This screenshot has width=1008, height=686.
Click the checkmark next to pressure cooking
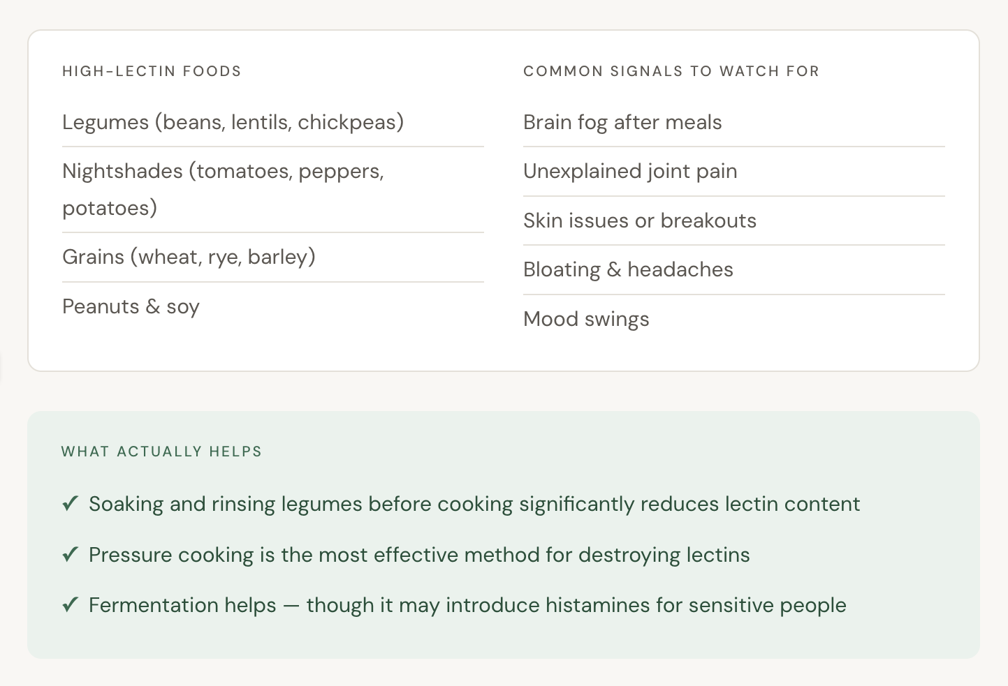pos(70,555)
